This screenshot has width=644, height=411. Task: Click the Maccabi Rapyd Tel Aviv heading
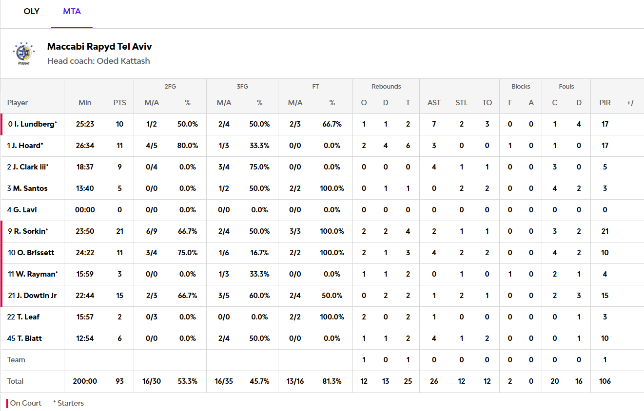[99, 47]
